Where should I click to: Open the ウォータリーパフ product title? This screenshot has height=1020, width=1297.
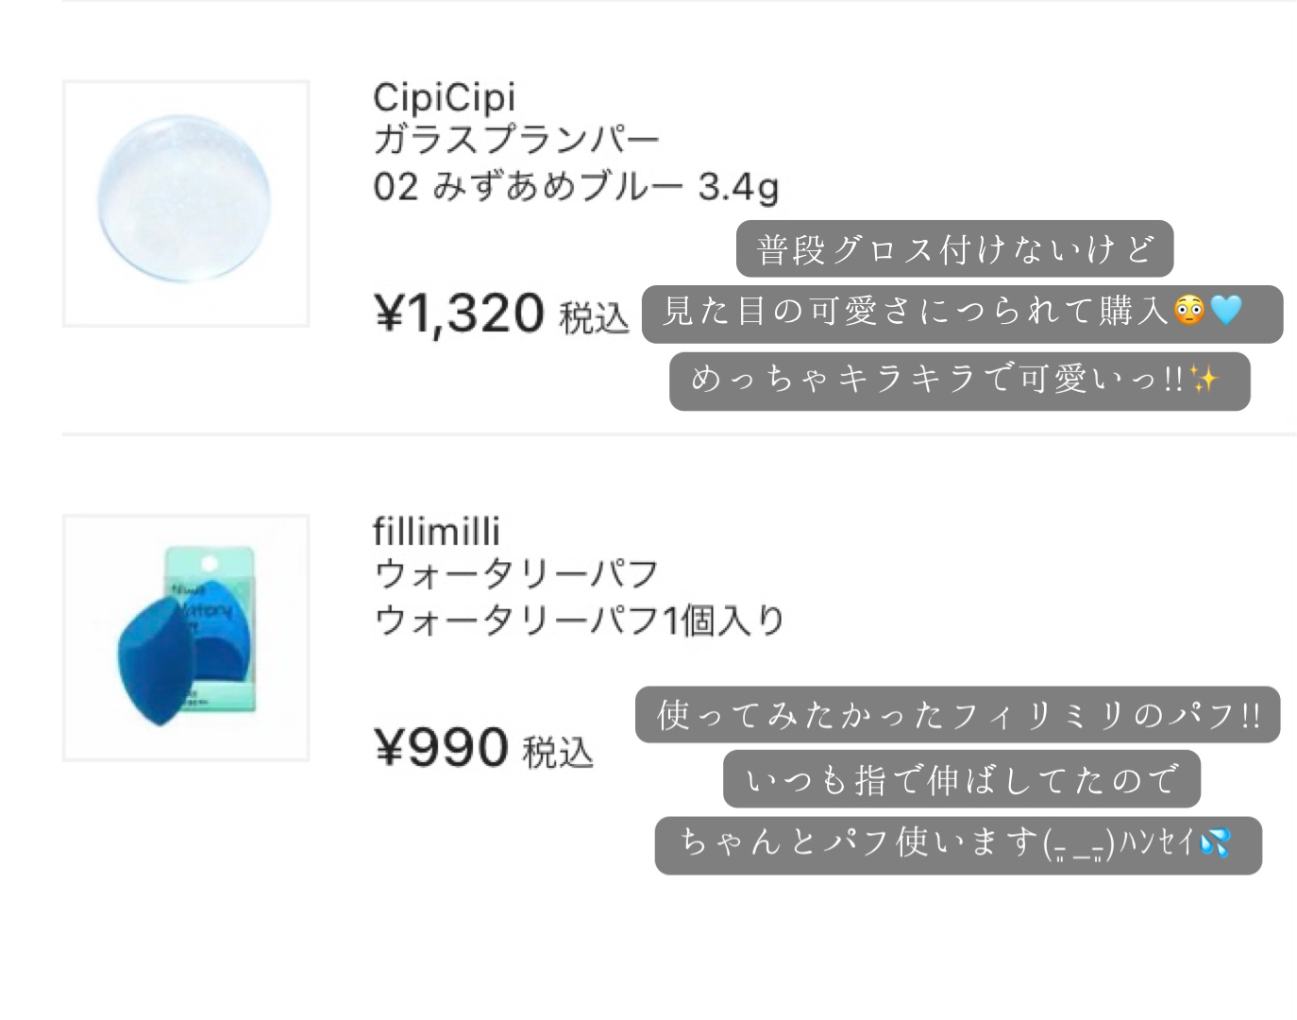(x=515, y=574)
